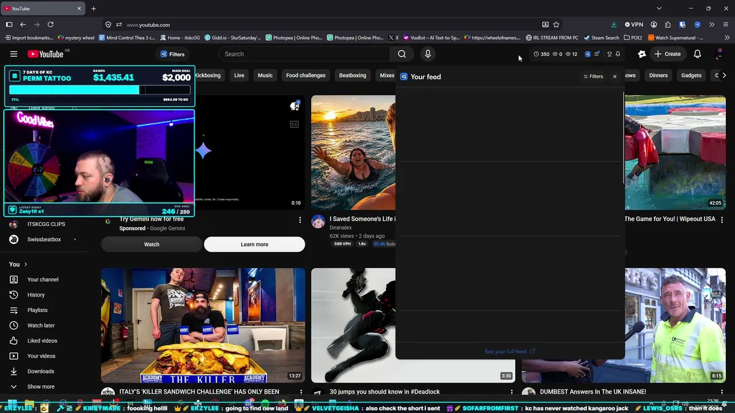Reload the page in the browser
Screen dimensions: 735x413
coord(51,25)
